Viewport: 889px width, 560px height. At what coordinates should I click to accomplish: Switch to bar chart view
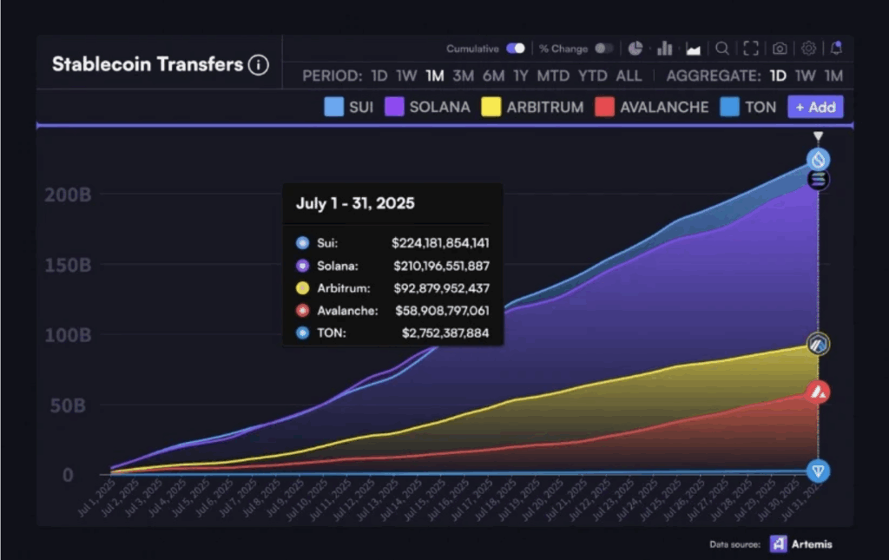pyautogui.click(x=664, y=48)
